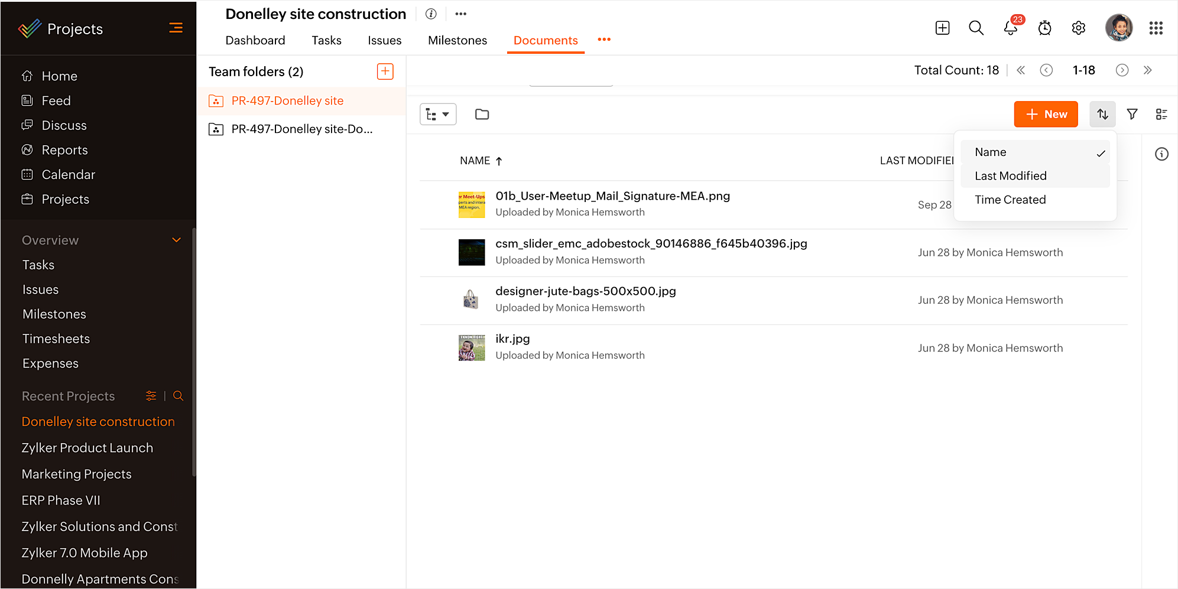Switch to the Dashboard tab

[x=255, y=40]
